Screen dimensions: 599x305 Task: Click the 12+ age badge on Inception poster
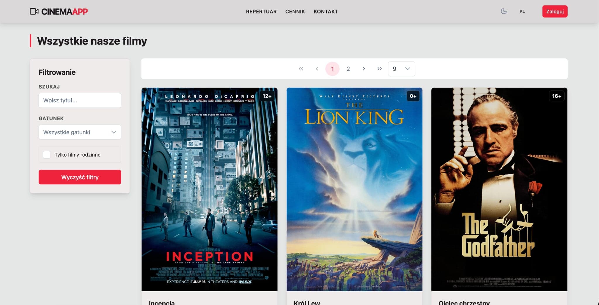267,96
